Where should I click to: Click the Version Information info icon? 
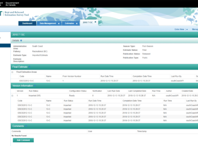[35, 86]
